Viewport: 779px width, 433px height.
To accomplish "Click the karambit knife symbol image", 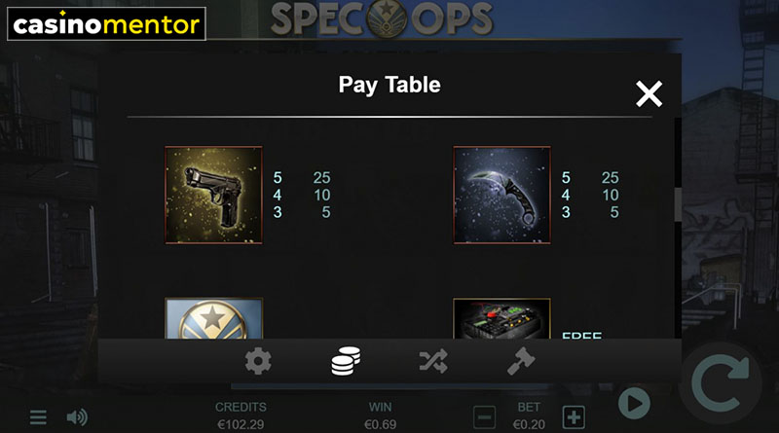I will [501, 195].
